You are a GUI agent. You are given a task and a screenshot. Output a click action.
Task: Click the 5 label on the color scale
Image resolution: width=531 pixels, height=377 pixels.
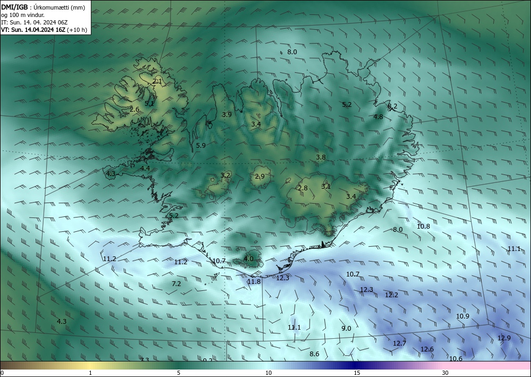point(178,373)
